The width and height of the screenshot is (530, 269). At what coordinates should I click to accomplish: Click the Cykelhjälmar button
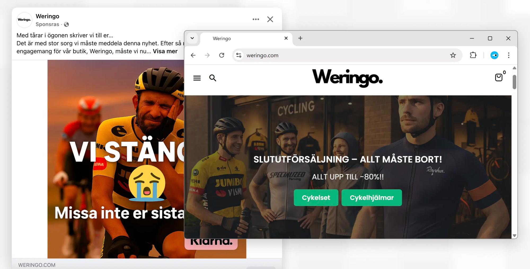[x=372, y=198]
